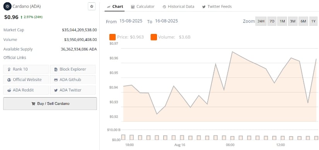
Task: Toggle the Price series orange swatch
Action: (x=113, y=37)
